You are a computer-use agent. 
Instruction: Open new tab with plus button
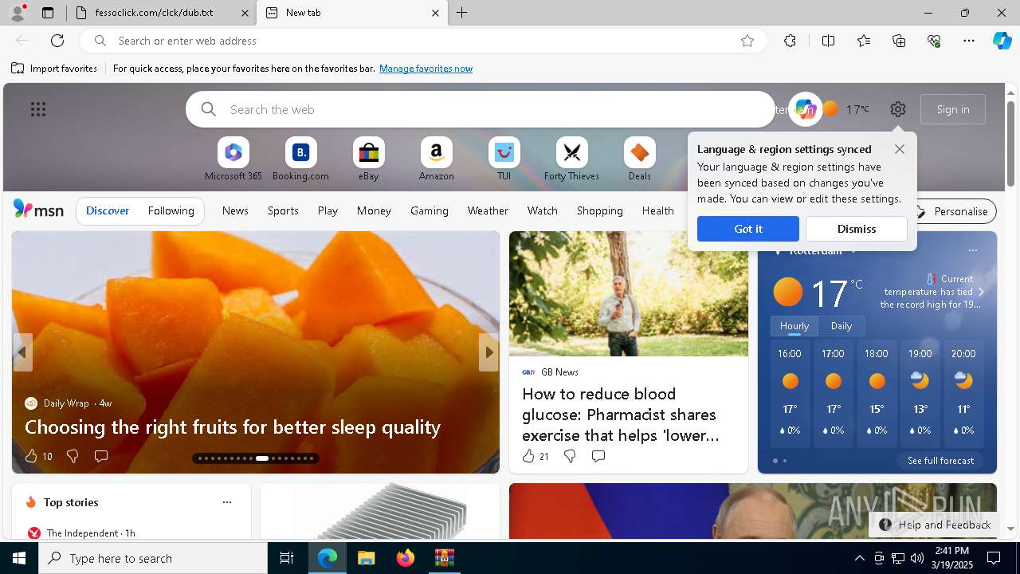tap(462, 13)
